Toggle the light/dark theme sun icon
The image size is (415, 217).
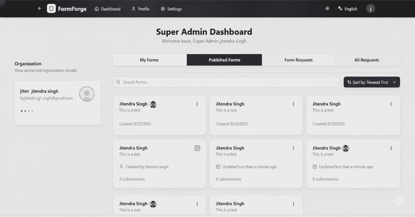(x=327, y=9)
